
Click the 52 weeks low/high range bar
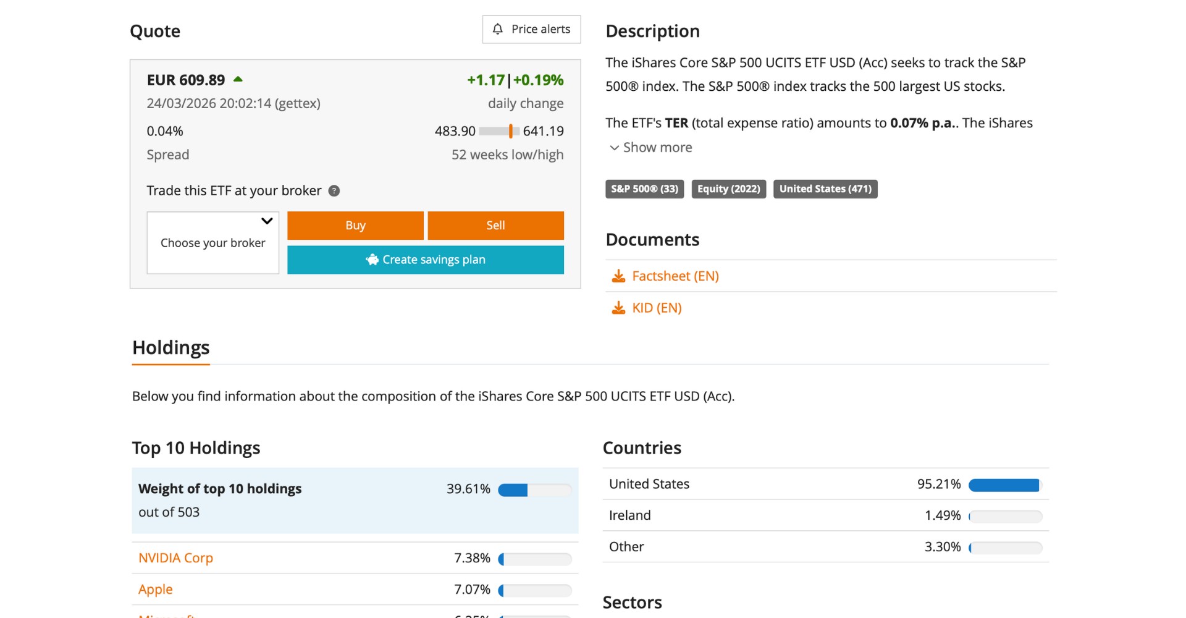499,131
